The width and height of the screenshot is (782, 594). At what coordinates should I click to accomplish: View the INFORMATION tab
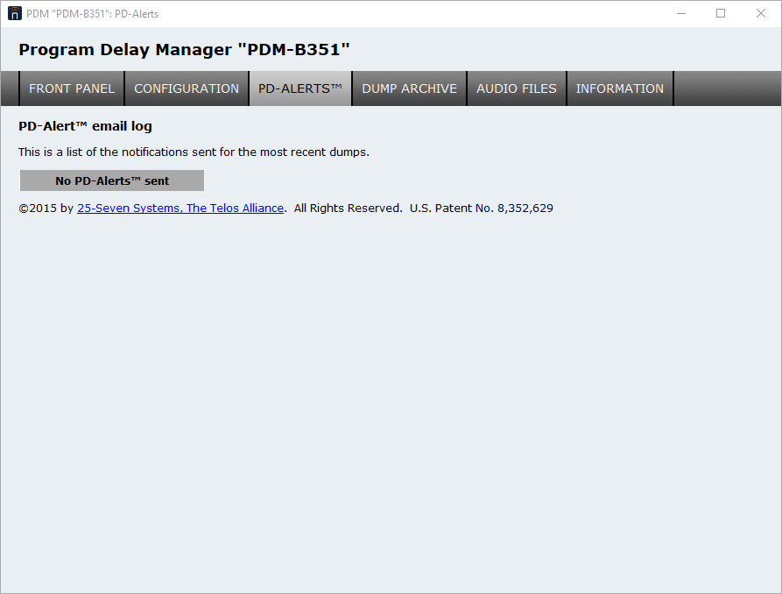pyautogui.click(x=619, y=88)
